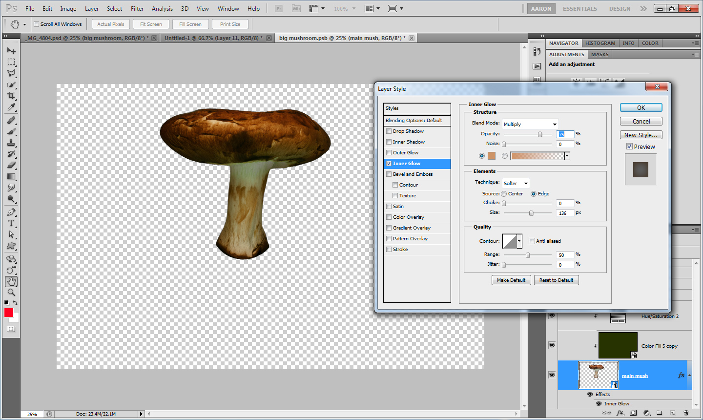Screen dimensions: 703x420
Task: Click the New Style button
Action: tap(641, 135)
